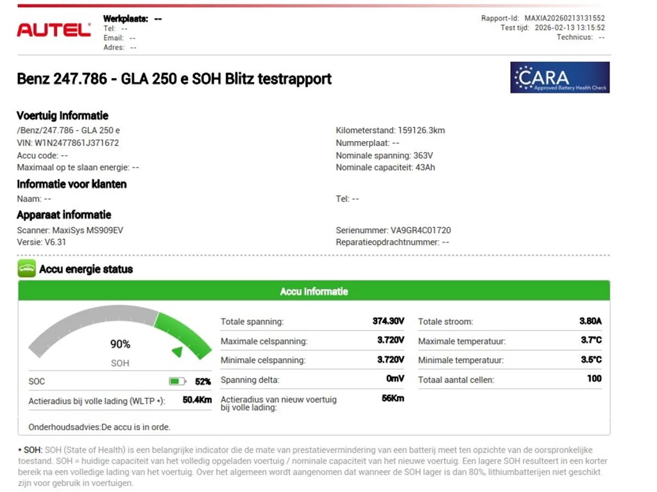
Task: Click the Serienummer VA9GR4C01720 value
Action: click(420, 230)
